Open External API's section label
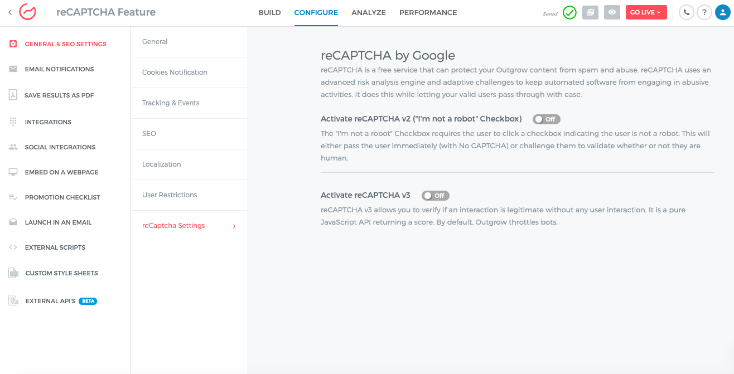Screen dimensions: 734x374 point(50,301)
